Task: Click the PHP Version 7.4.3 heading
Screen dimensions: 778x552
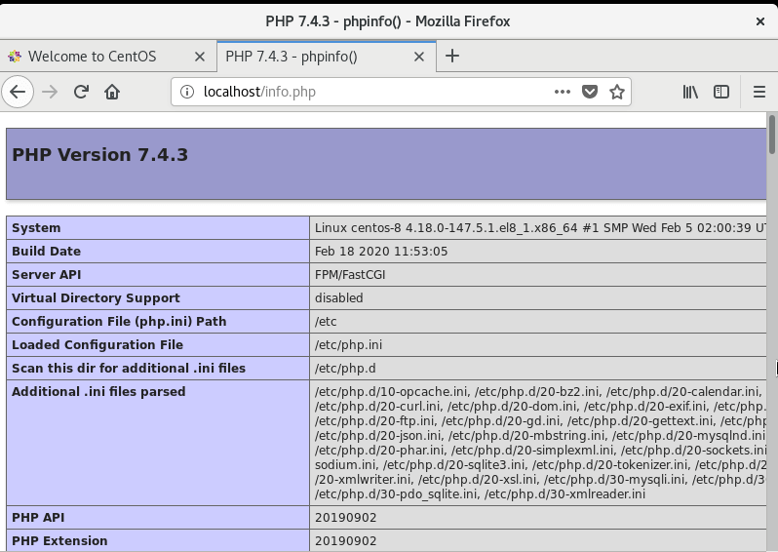Action: coord(99,155)
